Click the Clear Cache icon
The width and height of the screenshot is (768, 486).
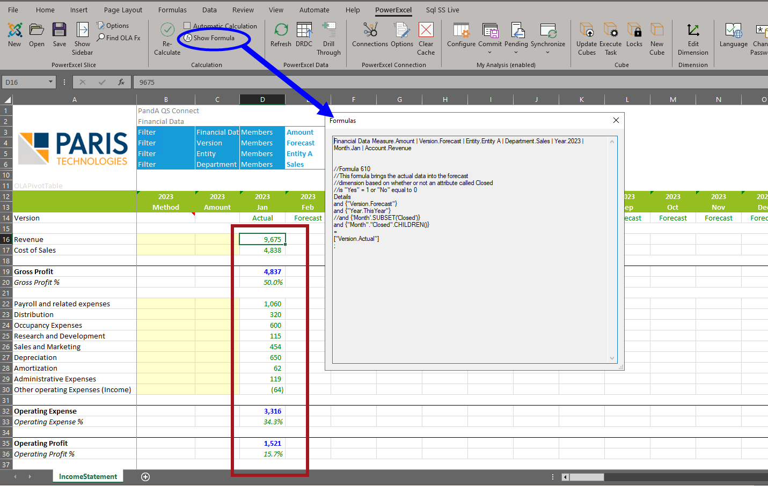point(426,35)
